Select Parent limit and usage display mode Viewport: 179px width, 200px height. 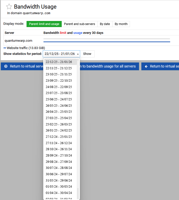pyautogui.click(x=44, y=24)
